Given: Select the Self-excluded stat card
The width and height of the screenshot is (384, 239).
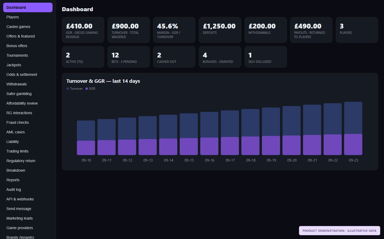Looking at the screenshot, I should (x=266, y=57).
